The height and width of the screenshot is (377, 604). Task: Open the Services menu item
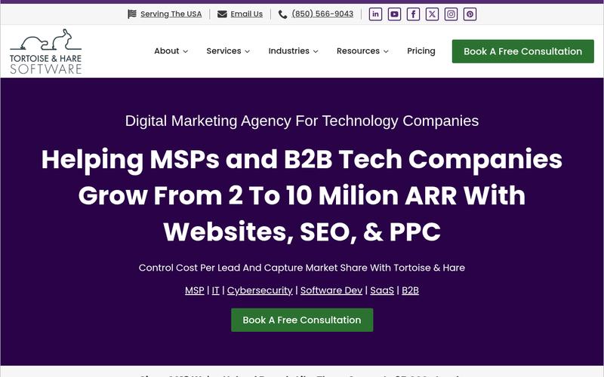point(223,51)
